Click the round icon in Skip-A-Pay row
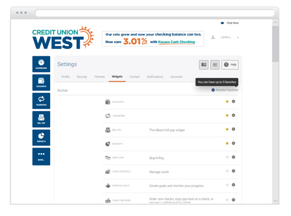 click(233, 157)
